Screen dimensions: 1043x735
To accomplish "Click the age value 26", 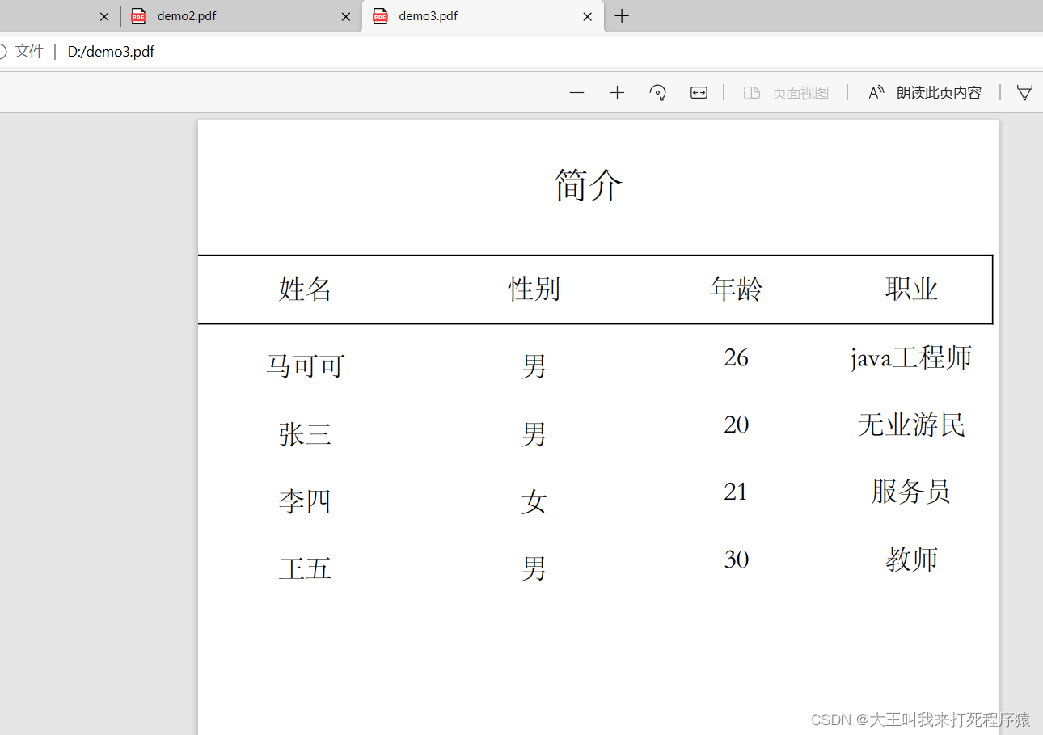I will 737,357.
